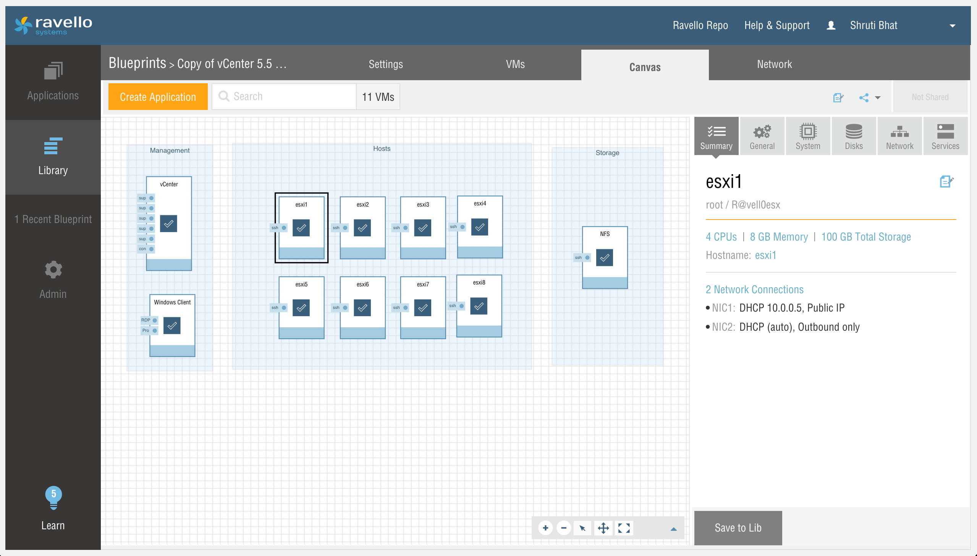Open the Summary panel tab
Viewport: 977px width, 556px height.
point(716,136)
